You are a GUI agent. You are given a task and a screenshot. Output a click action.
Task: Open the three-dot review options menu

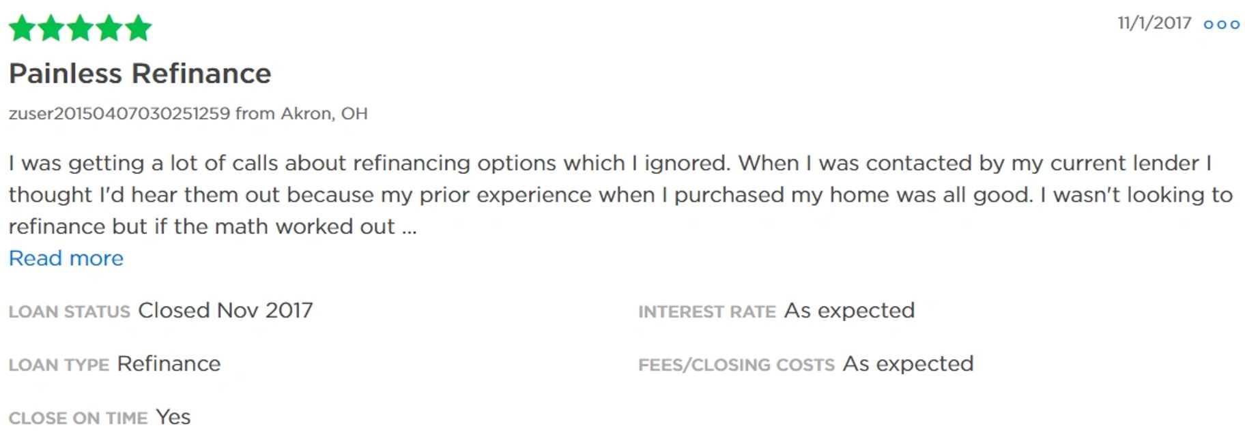tap(1221, 25)
